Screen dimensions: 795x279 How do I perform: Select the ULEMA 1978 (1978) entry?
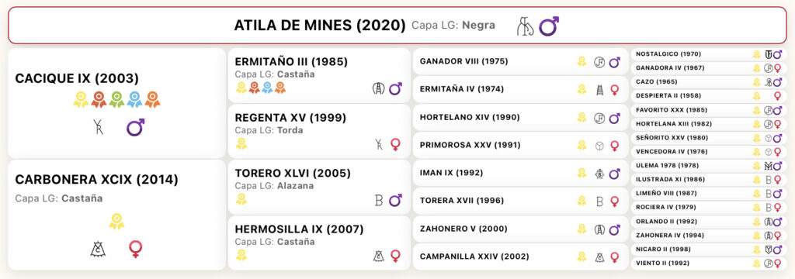(708, 166)
